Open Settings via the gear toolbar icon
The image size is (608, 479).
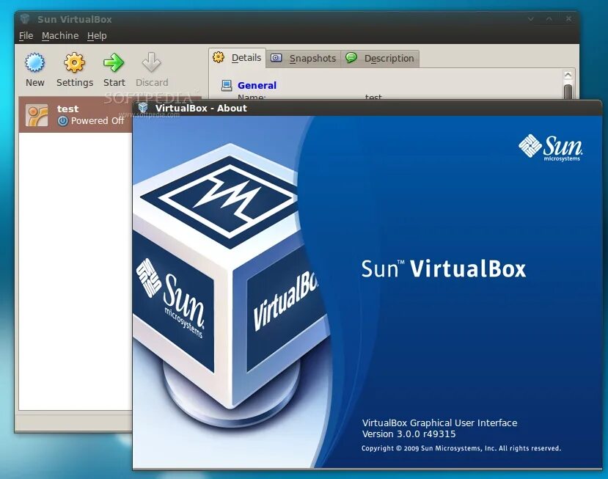(x=75, y=62)
